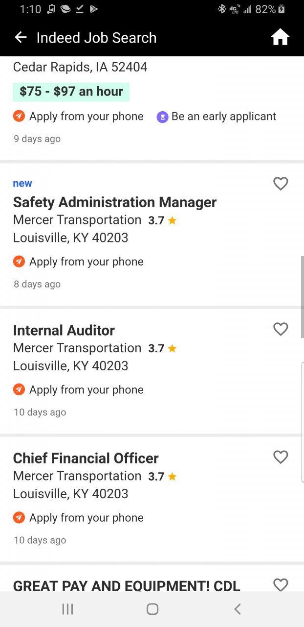
Task: Open GREAT PAY AND EQUIPMENT CDL job
Action: click(127, 586)
